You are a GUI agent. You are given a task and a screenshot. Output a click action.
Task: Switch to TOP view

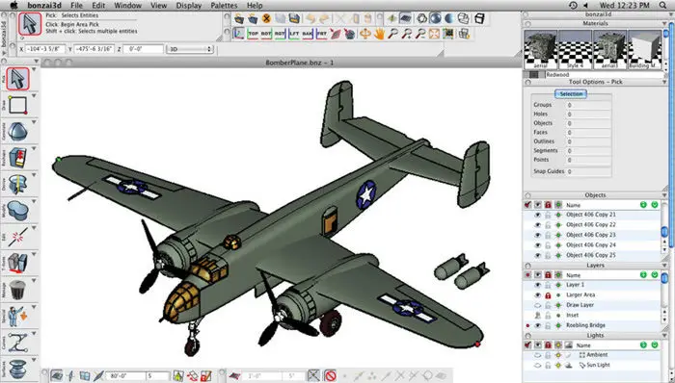point(253,34)
